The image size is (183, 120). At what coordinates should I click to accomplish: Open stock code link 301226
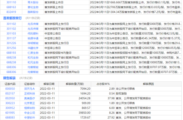click(11, 43)
